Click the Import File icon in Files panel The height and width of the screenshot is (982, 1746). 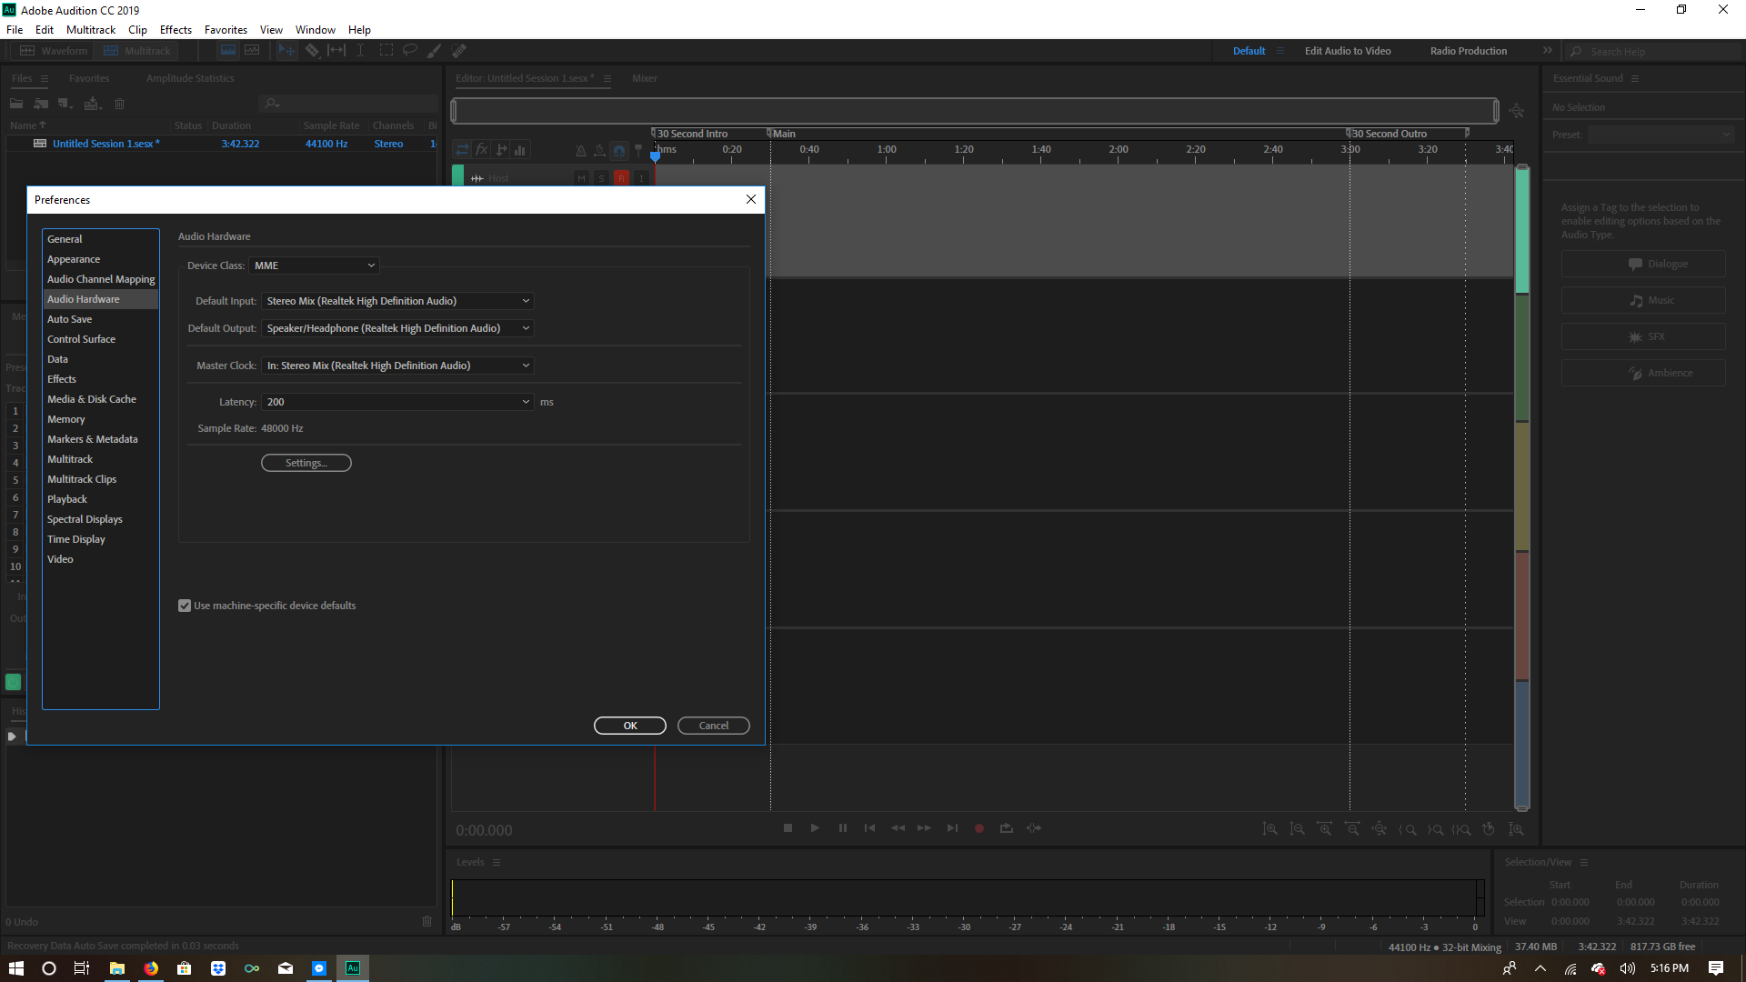click(41, 104)
